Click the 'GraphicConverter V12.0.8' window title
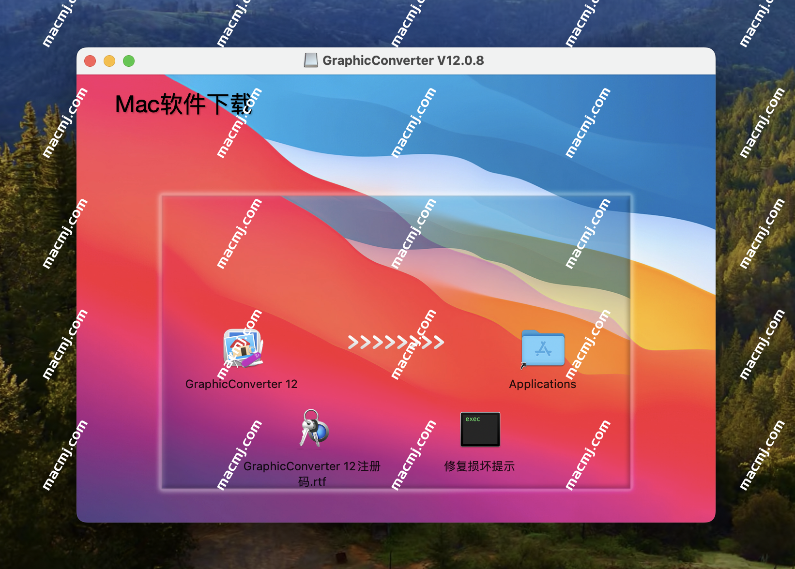 click(x=403, y=60)
